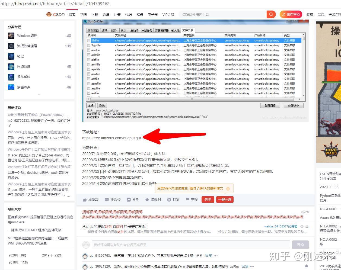Click the CSDN logo
Screen dimensions: 341x270
pyautogui.click(x=55, y=14)
